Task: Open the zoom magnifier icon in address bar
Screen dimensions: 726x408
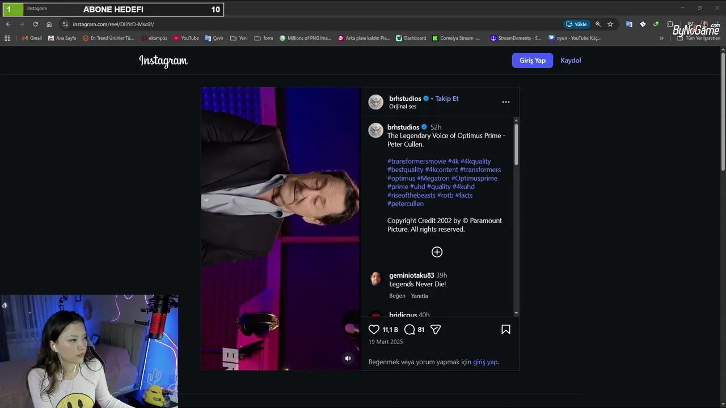Action: [598, 24]
